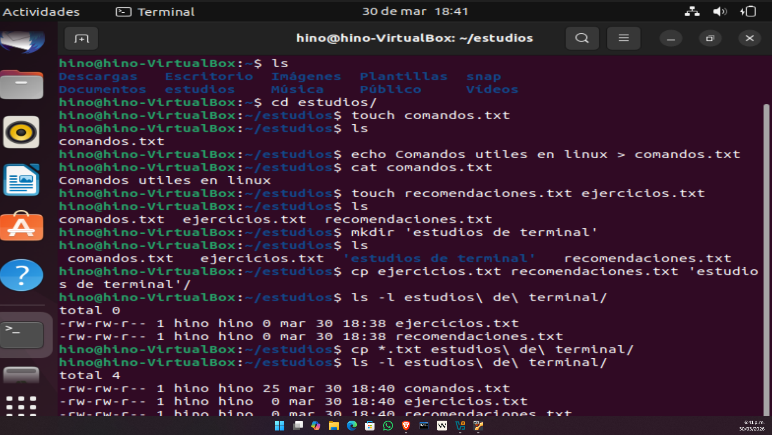Launch Microsoft Edge from taskbar
This screenshot has width=772, height=435.
tap(352, 426)
